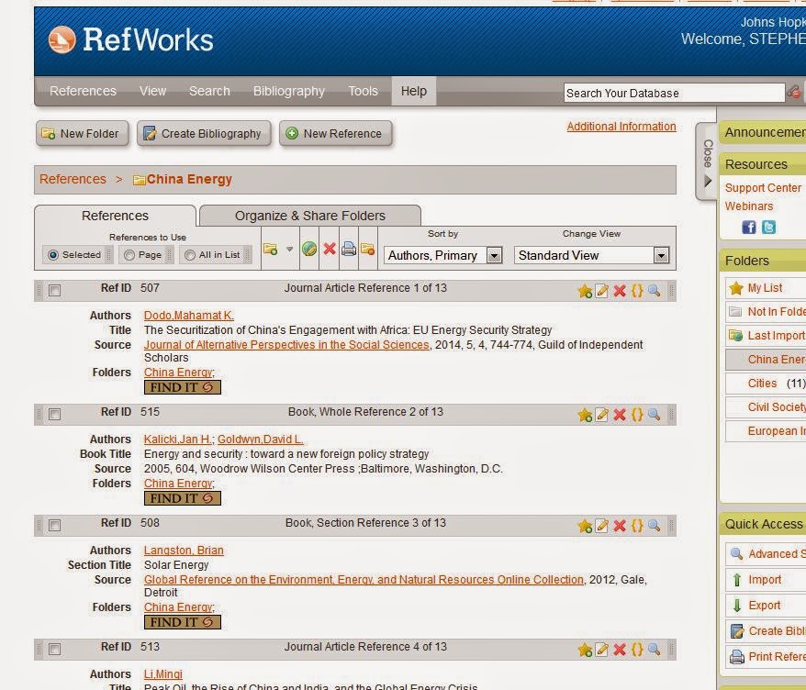Open the Tools menu

(x=363, y=91)
